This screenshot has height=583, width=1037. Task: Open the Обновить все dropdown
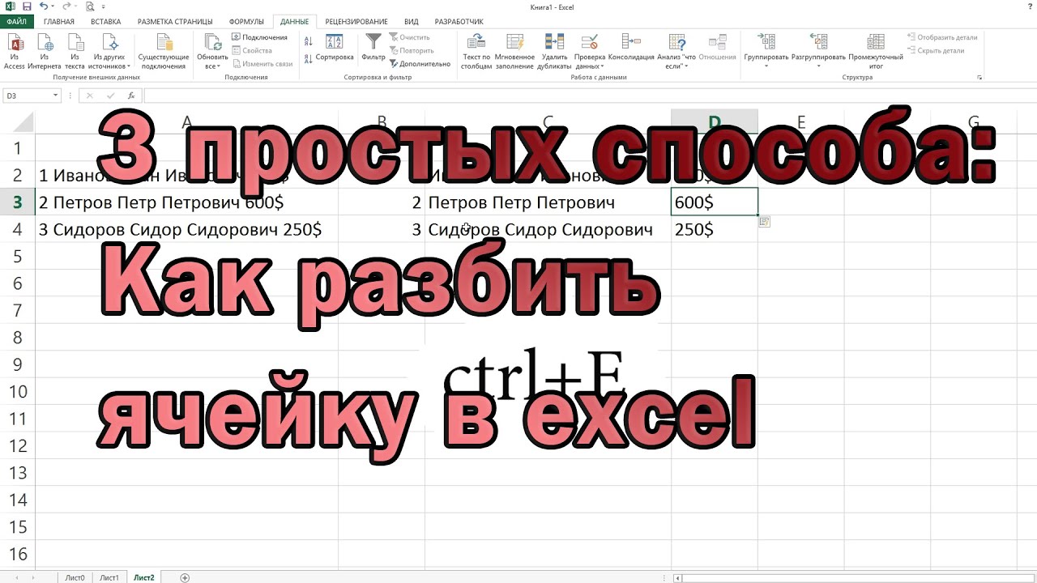click(212, 51)
